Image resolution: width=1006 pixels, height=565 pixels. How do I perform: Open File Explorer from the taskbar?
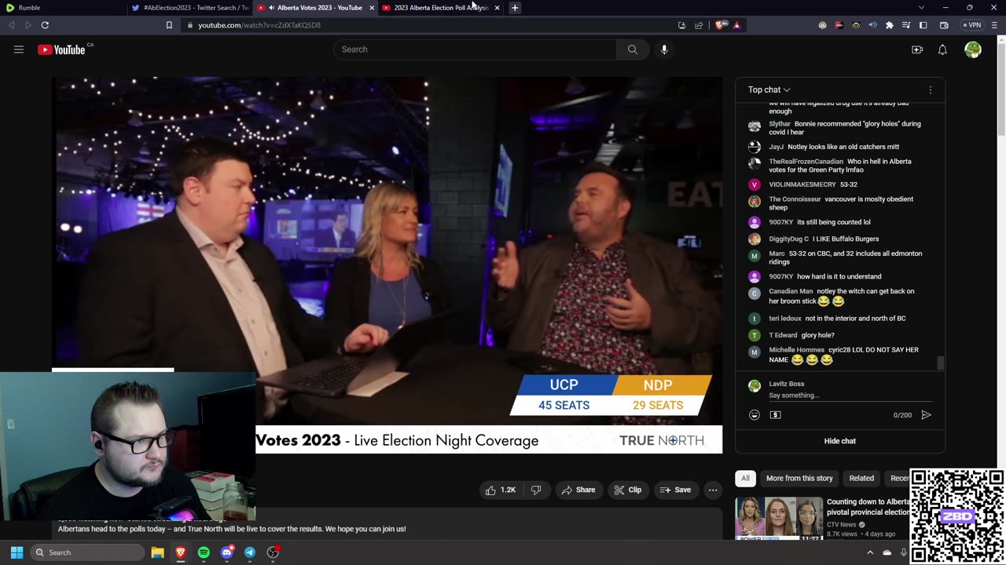(157, 552)
